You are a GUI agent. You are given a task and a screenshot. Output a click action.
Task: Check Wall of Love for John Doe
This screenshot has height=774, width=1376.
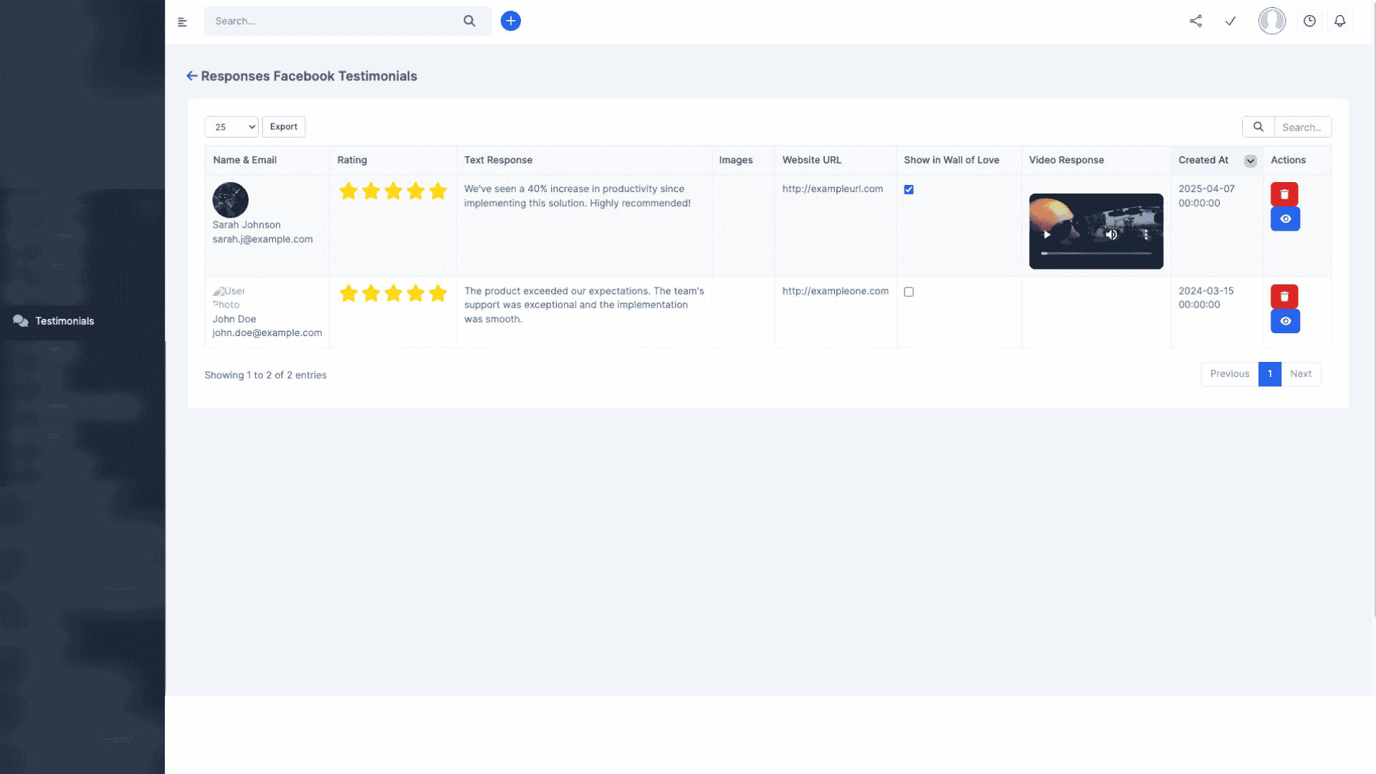click(x=909, y=292)
